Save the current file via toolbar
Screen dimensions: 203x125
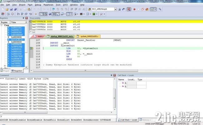(11, 9)
